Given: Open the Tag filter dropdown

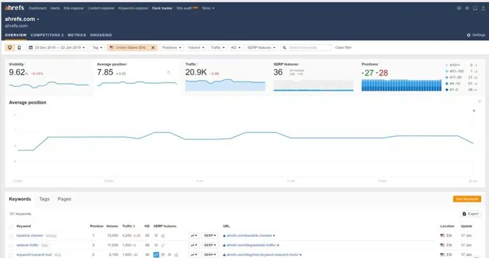Looking at the screenshot, I should [97, 47].
